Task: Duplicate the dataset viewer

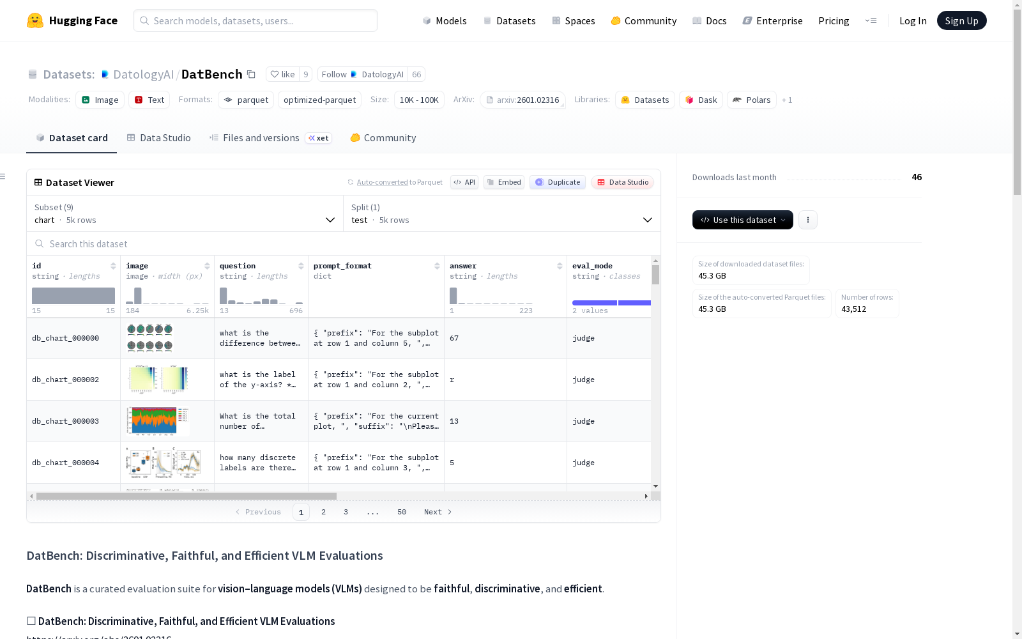Action: (x=558, y=182)
